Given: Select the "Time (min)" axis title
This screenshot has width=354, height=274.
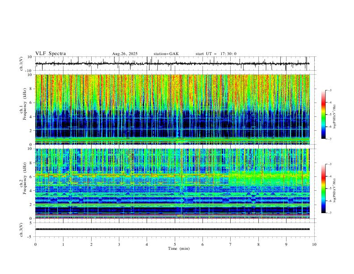Looking at the screenshot, I should point(179,248).
